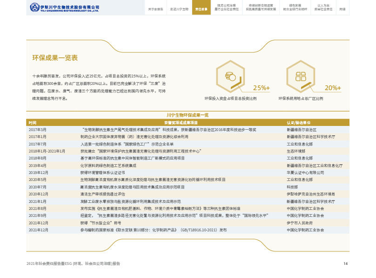Click the 20%+ statistic figure
The height and width of the screenshot is (278, 376).
pyautogui.click(x=333, y=88)
